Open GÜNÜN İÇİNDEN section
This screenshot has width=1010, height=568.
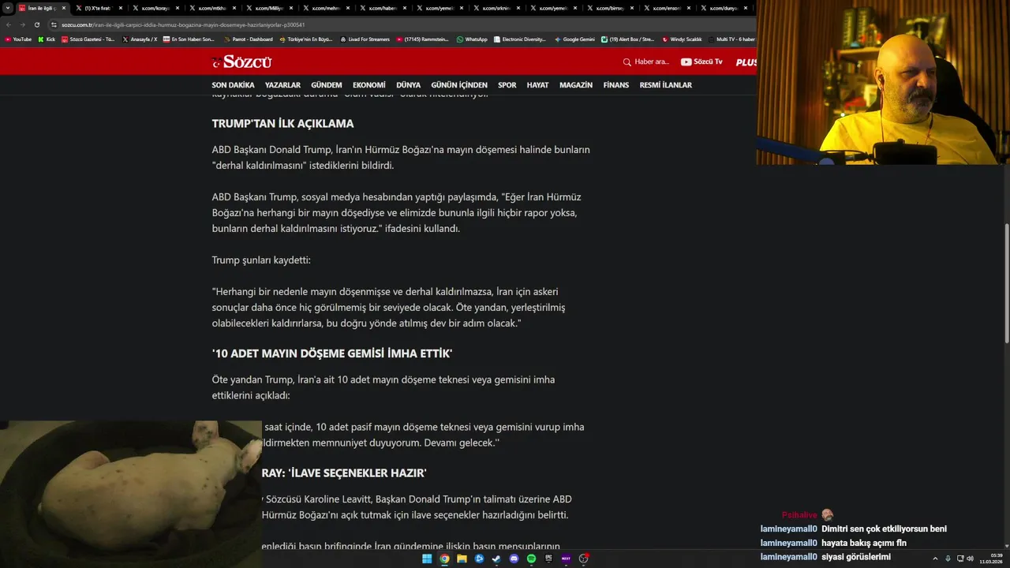[x=459, y=85]
